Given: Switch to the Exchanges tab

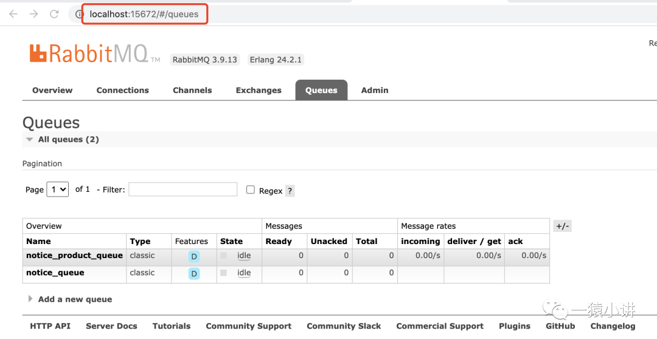Looking at the screenshot, I should point(259,90).
